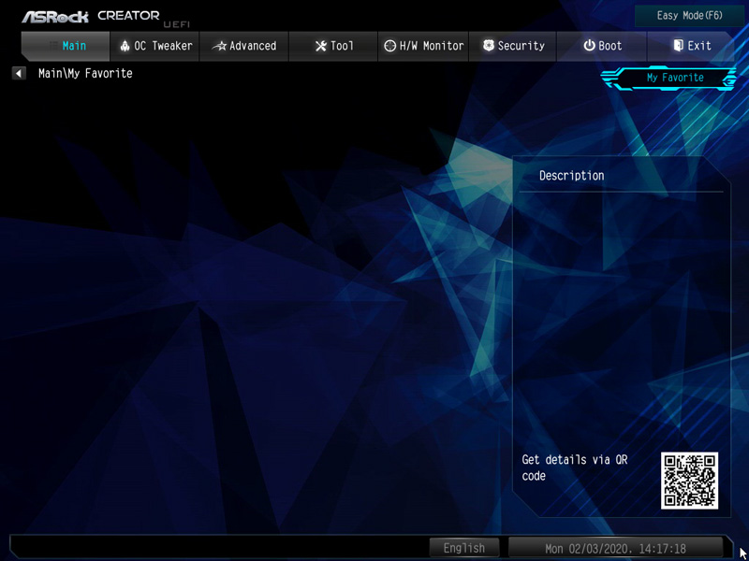Select the Exit tab

point(691,46)
